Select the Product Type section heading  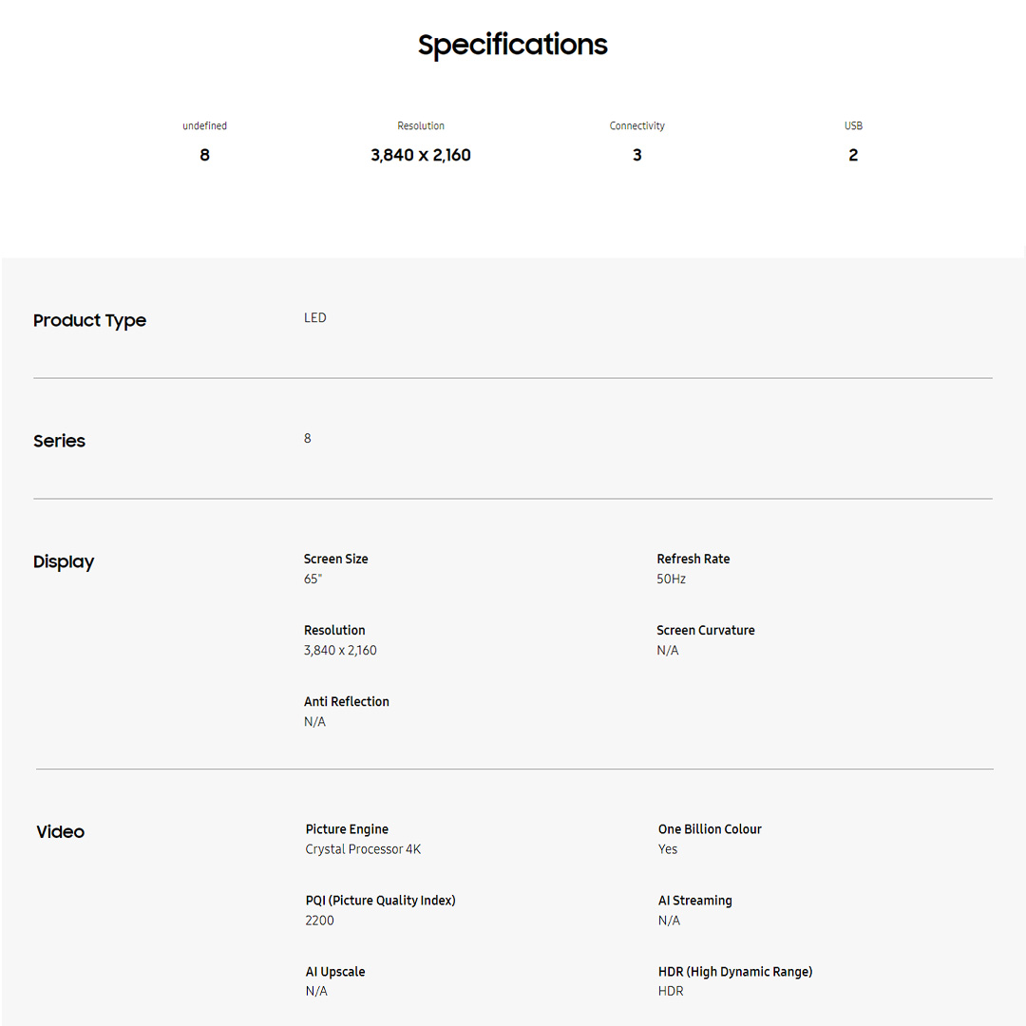(89, 320)
